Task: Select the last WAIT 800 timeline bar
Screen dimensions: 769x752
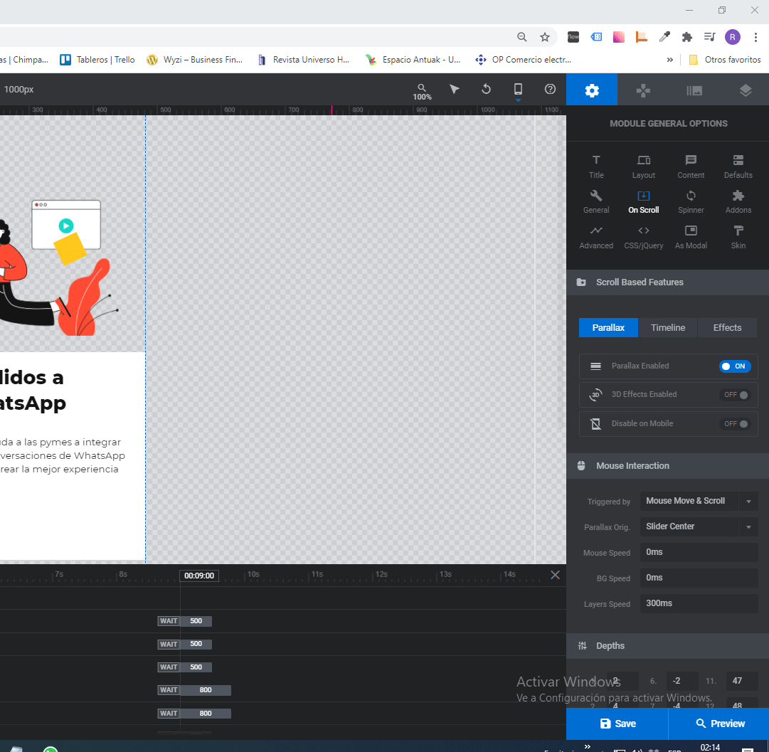Action: click(x=194, y=714)
